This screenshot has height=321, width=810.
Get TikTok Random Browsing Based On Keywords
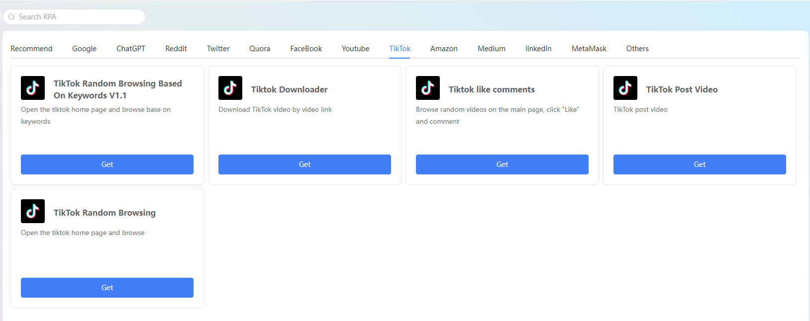107,164
